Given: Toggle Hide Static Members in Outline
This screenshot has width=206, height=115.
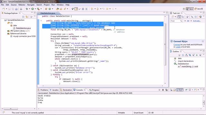Looking at the screenshot, I should [193, 55].
